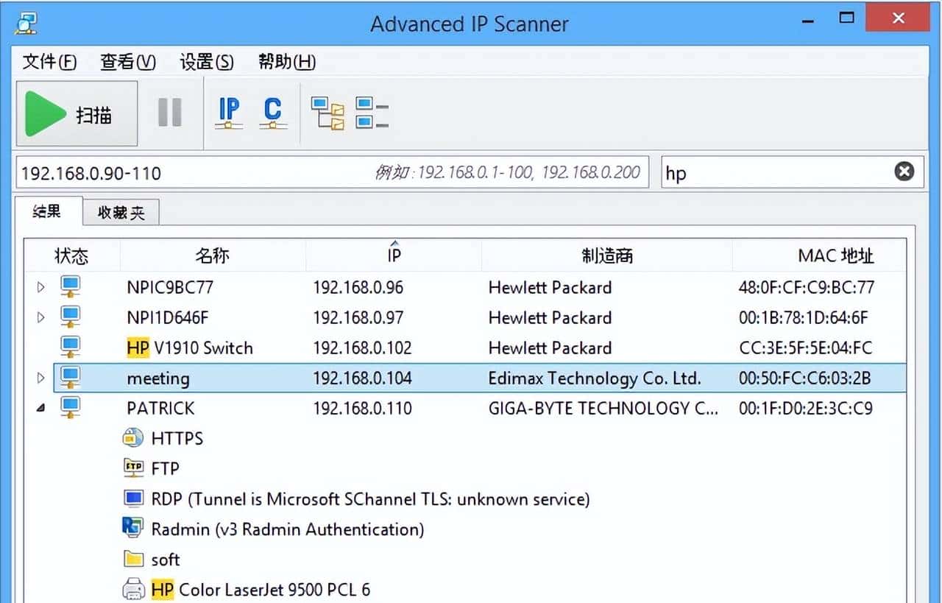Click the Radmin service icon
942x603 pixels.
click(132, 528)
